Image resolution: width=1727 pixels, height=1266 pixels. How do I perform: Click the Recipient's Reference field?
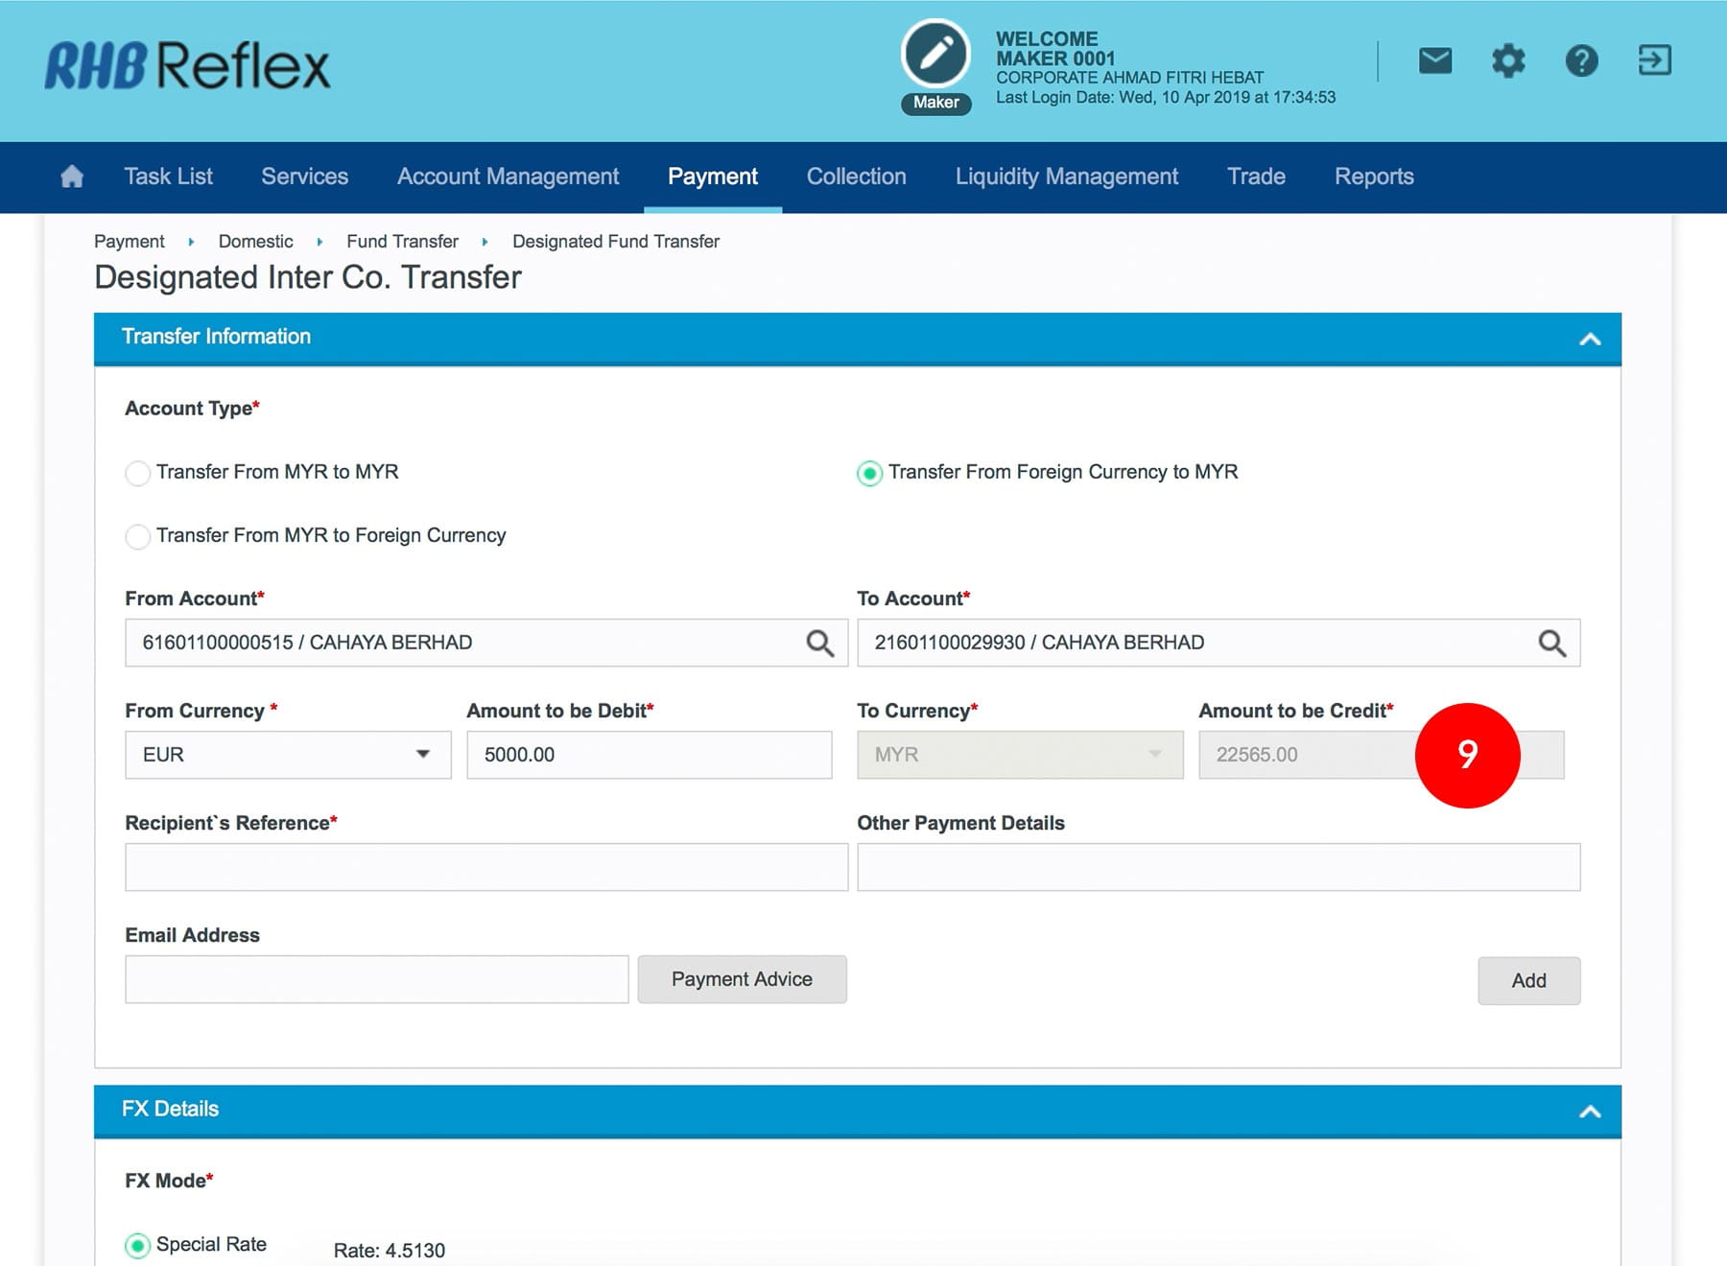pos(485,867)
